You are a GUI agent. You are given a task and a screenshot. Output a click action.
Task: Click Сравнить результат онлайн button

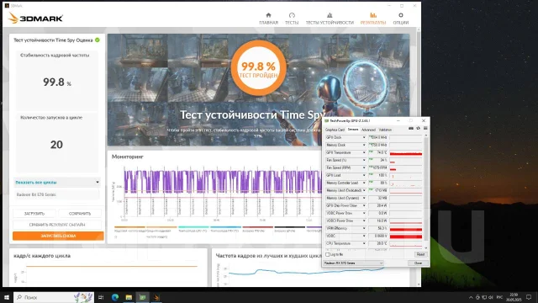pos(57,225)
